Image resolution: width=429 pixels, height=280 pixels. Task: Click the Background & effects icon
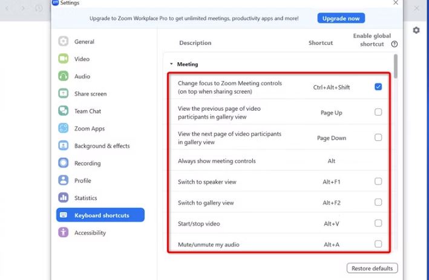63,146
